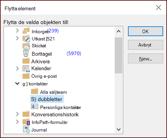167x138 pixels.
Task: Click the (239) count next to Inkorgen
Action: coord(53,30)
